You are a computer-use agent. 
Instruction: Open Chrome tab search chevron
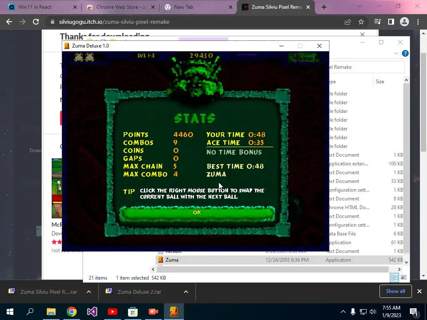pyautogui.click(x=360, y=6)
